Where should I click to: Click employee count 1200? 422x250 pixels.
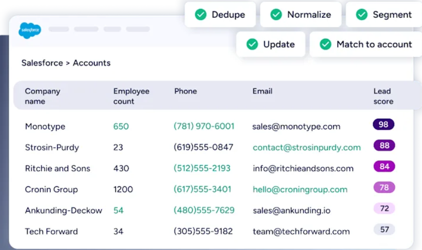(123, 189)
